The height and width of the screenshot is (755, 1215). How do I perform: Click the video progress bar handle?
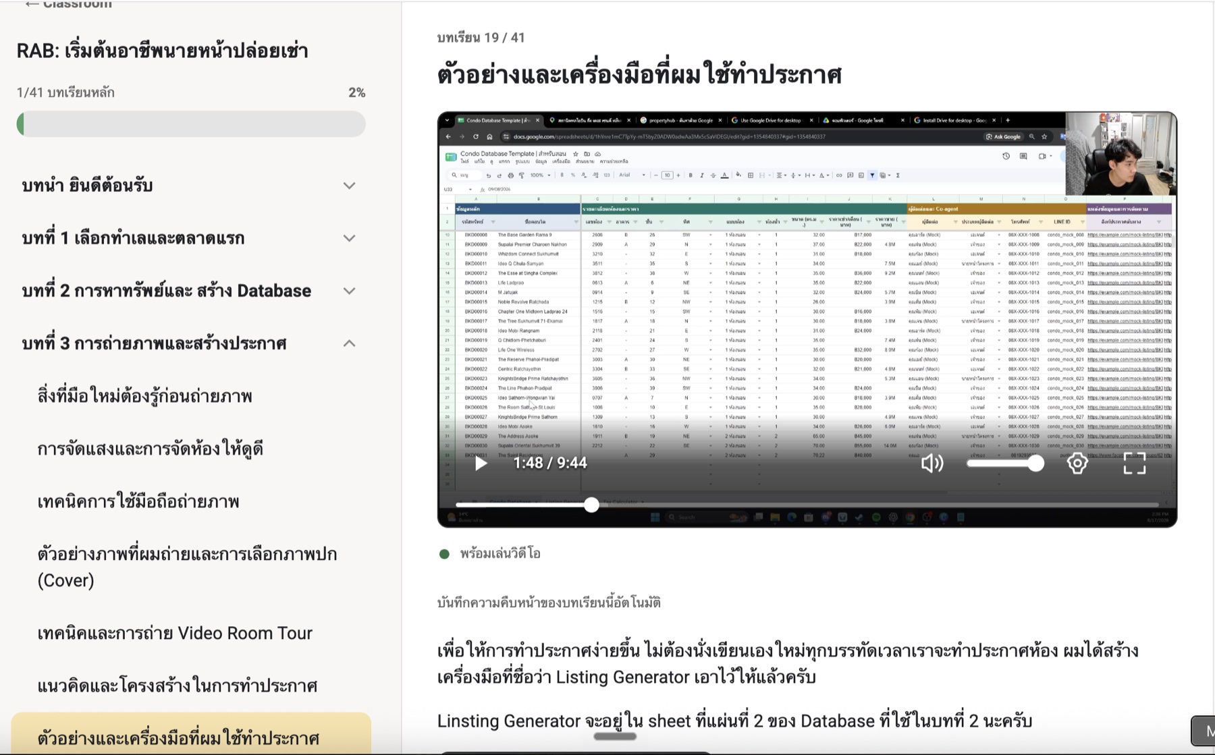coord(591,505)
